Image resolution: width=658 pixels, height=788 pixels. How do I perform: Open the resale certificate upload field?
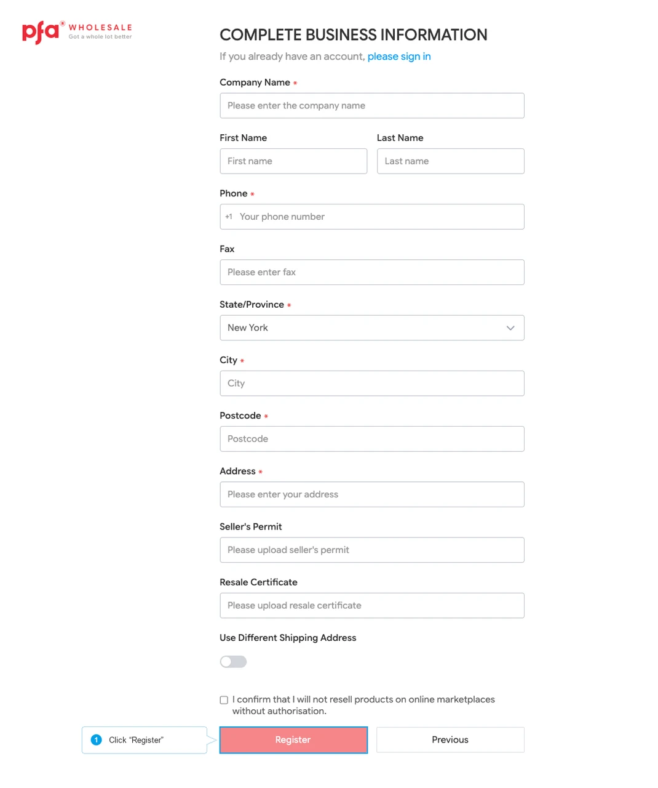[x=372, y=606]
